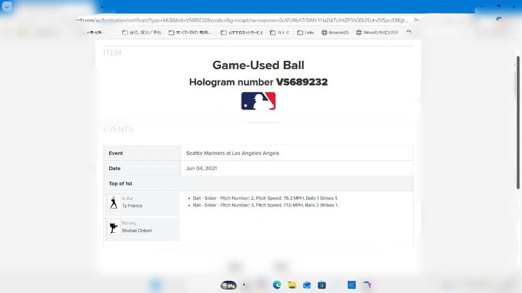Screen dimensions: 522x293
Task: Open File Explorer from the taskbar
Action: click(292, 285)
